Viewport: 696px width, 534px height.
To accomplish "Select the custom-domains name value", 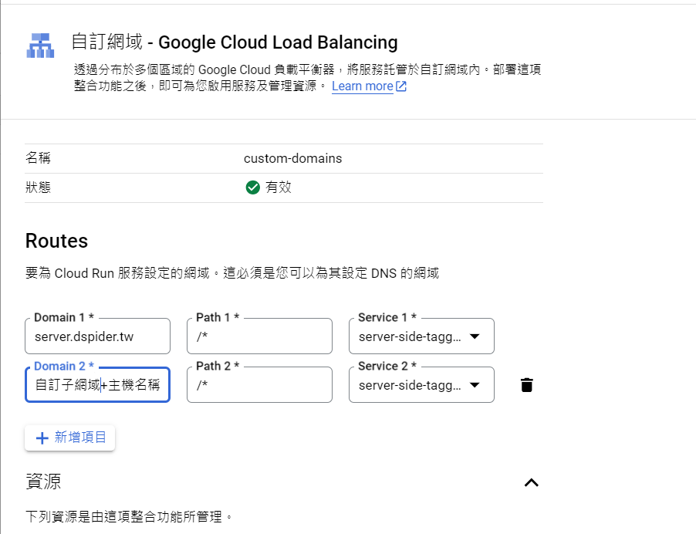I will click(x=293, y=158).
